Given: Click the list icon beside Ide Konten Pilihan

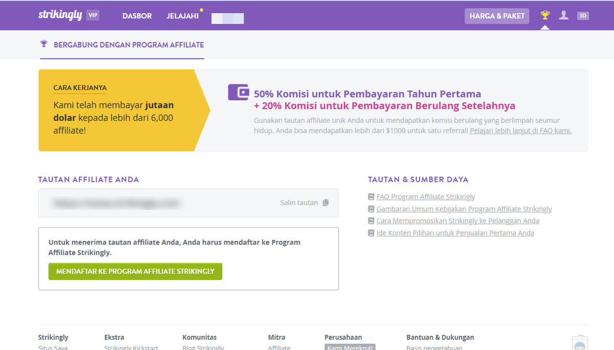Looking at the screenshot, I should click(x=370, y=232).
